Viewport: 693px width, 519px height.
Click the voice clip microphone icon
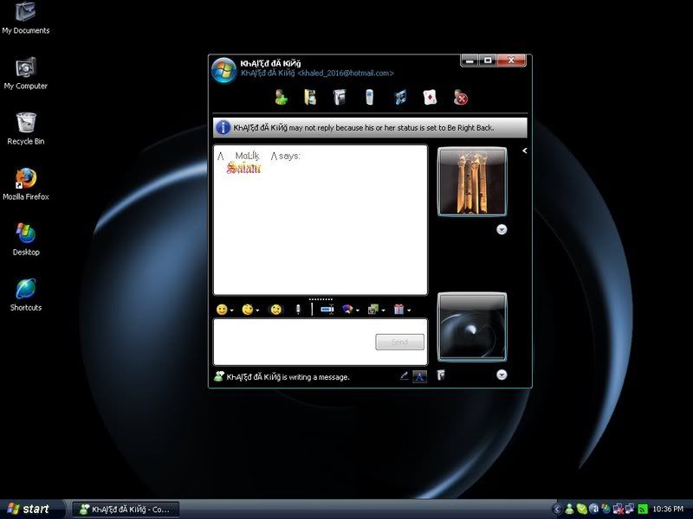click(x=297, y=310)
